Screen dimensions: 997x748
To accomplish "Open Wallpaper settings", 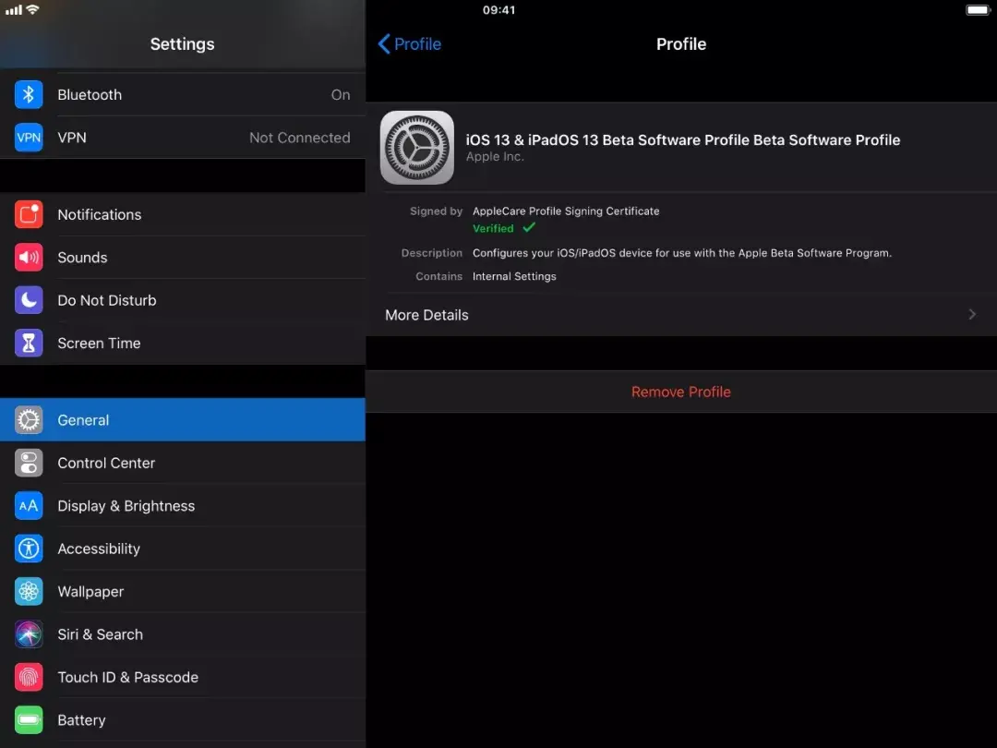I will (183, 592).
